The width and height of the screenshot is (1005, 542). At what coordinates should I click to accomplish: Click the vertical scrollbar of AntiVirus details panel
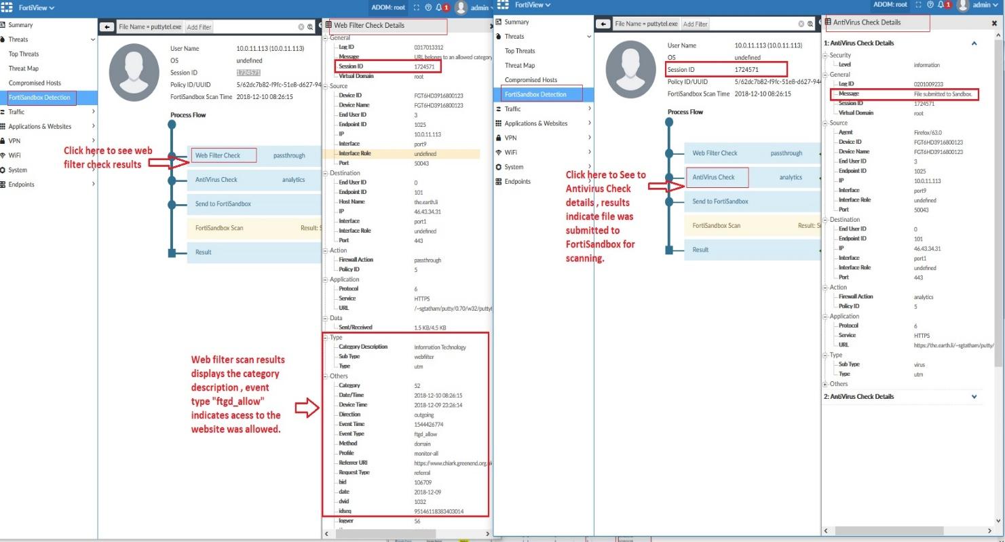[x=999, y=204]
